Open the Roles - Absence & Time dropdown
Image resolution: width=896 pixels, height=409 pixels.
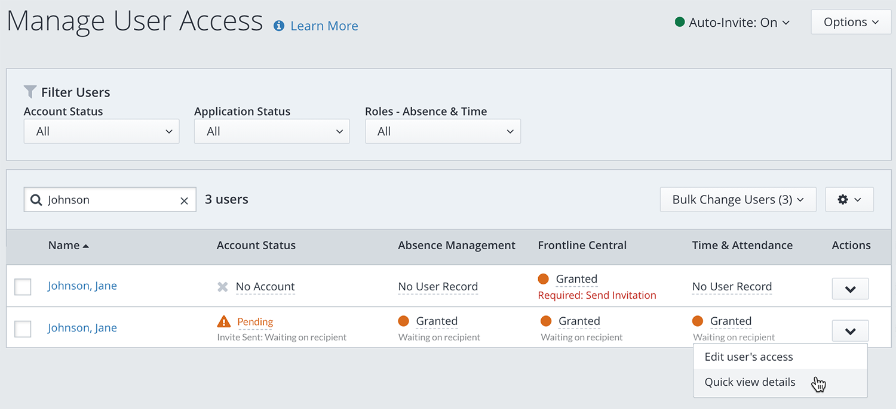tap(443, 131)
